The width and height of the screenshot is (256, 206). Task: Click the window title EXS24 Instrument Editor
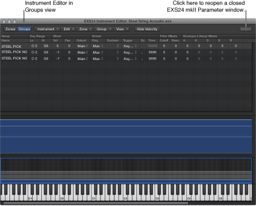click(127, 21)
